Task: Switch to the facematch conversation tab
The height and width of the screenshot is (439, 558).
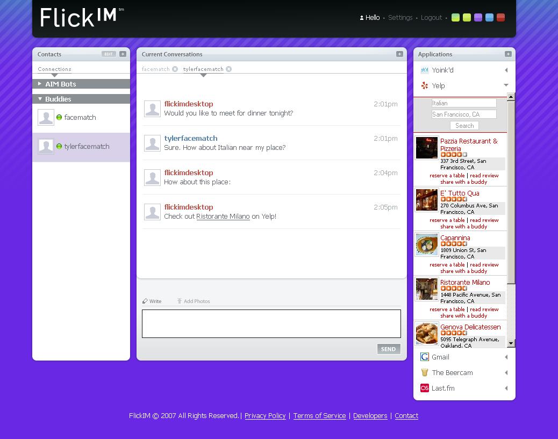Action: (x=155, y=69)
